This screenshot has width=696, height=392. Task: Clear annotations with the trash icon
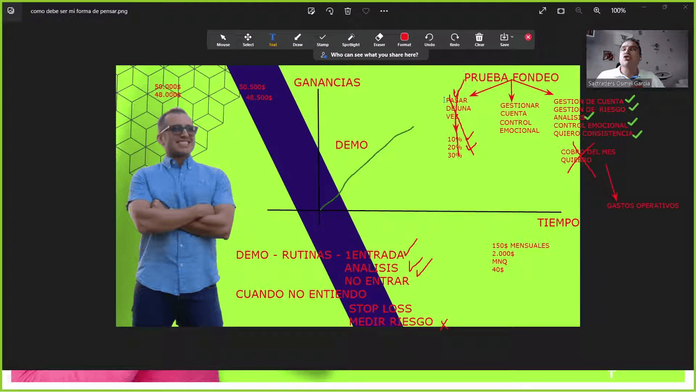(479, 40)
